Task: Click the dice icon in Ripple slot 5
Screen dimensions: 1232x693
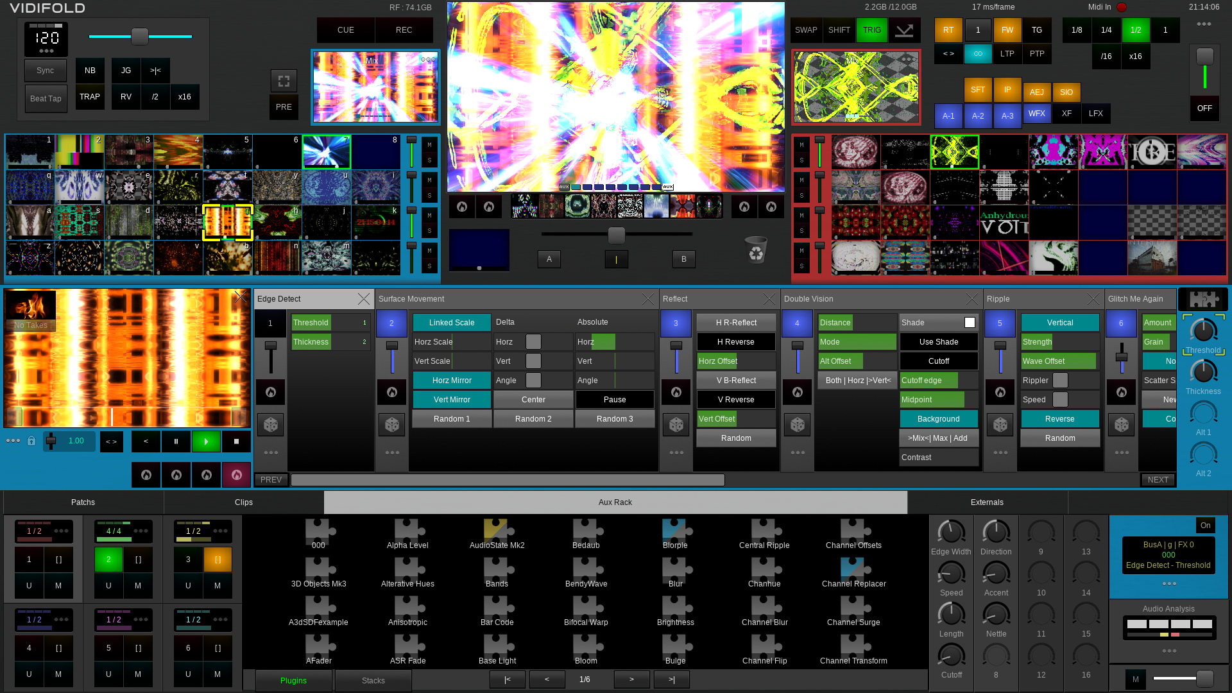Action: (x=1000, y=425)
